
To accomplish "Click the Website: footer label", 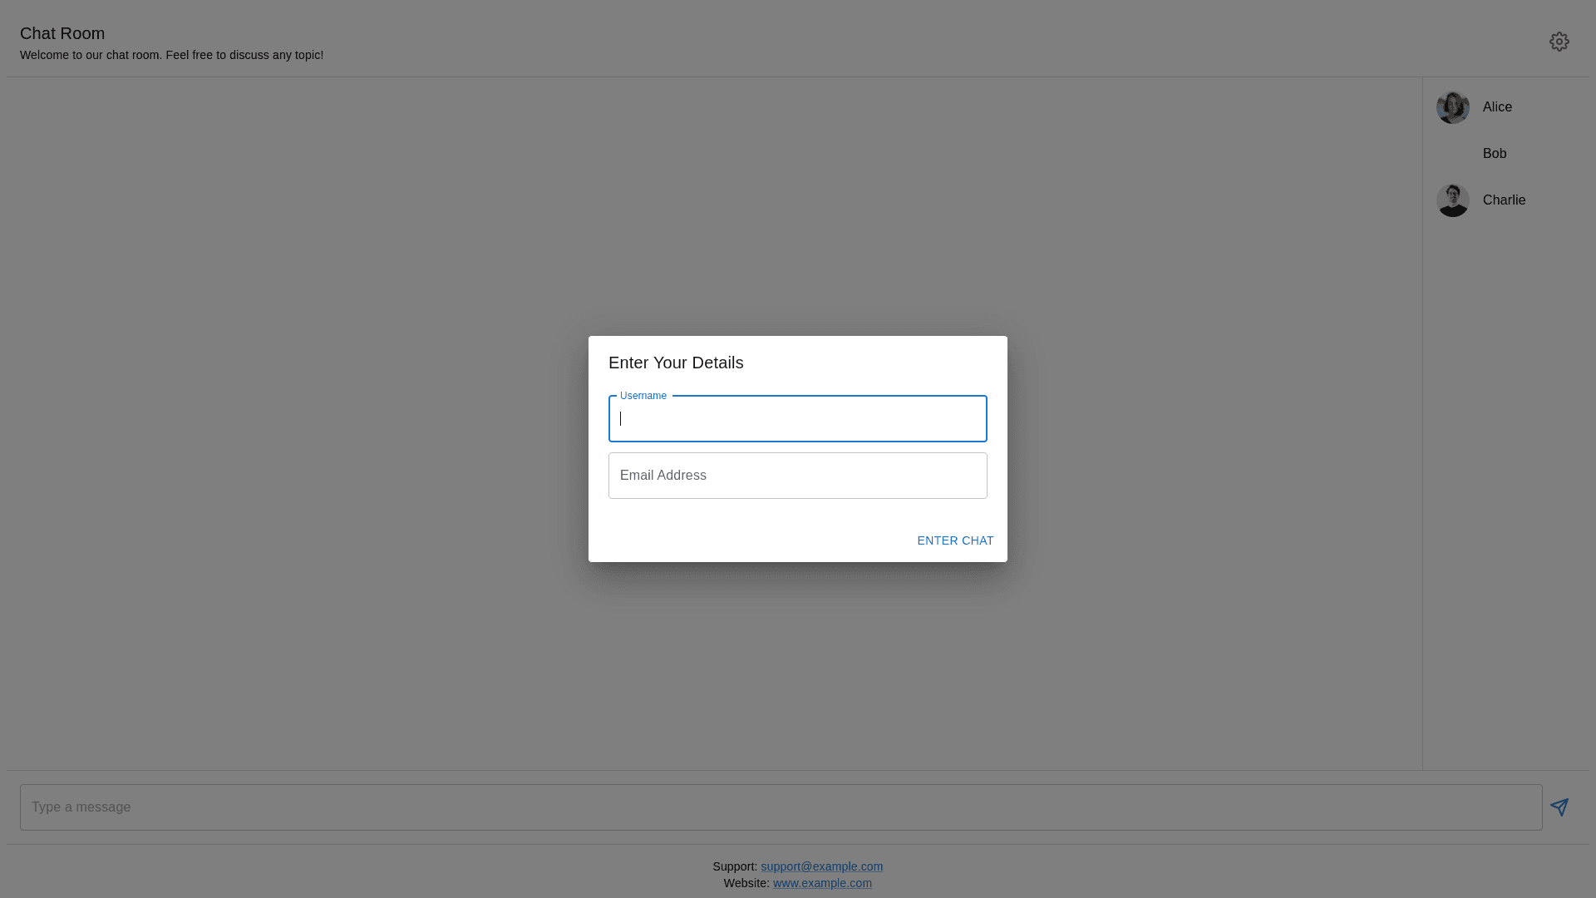I will coord(746,883).
